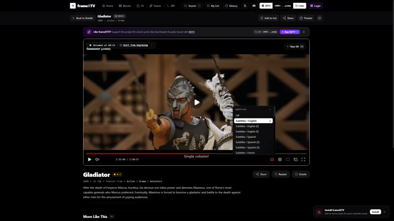Dismiss the resumed at notice chevron
This screenshot has width=394, height=221.
click(152, 45)
